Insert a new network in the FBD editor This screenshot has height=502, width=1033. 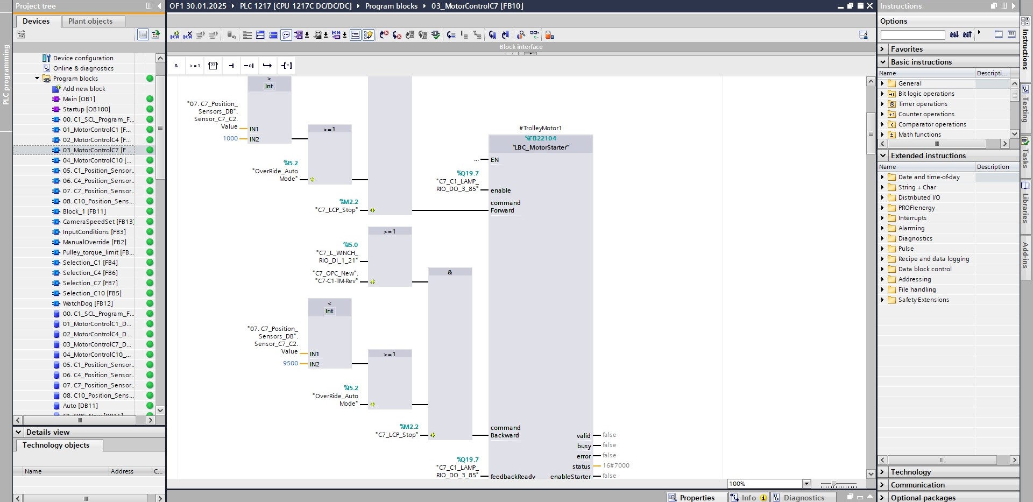pos(174,35)
